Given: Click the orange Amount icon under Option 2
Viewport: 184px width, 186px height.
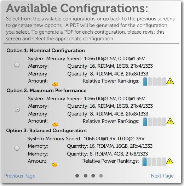Looking at the screenshot, I should point(55,124).
